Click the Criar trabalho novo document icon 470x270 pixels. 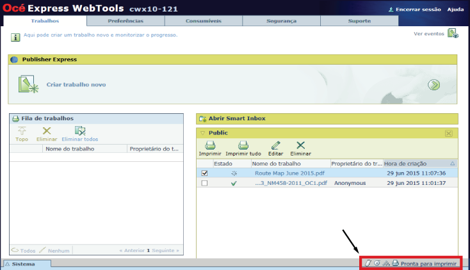tap(28, 84)
